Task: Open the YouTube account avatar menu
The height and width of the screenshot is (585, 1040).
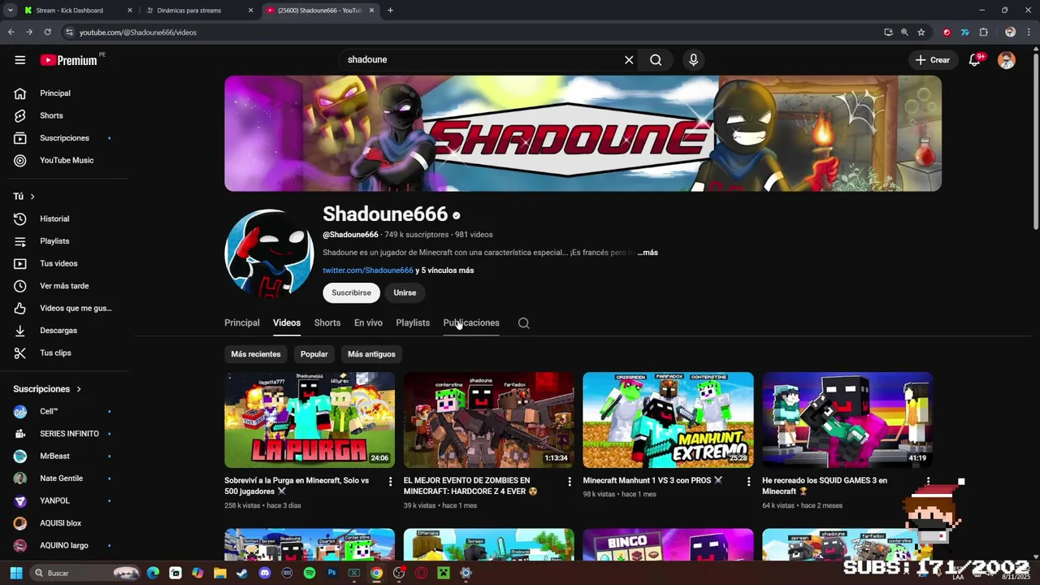Action: coord(1007,60)
